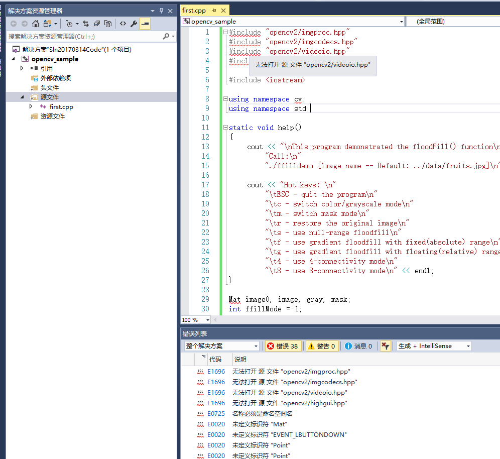
Task: Open View Code with the angle-brackets icon
Action: click(122, 24)
